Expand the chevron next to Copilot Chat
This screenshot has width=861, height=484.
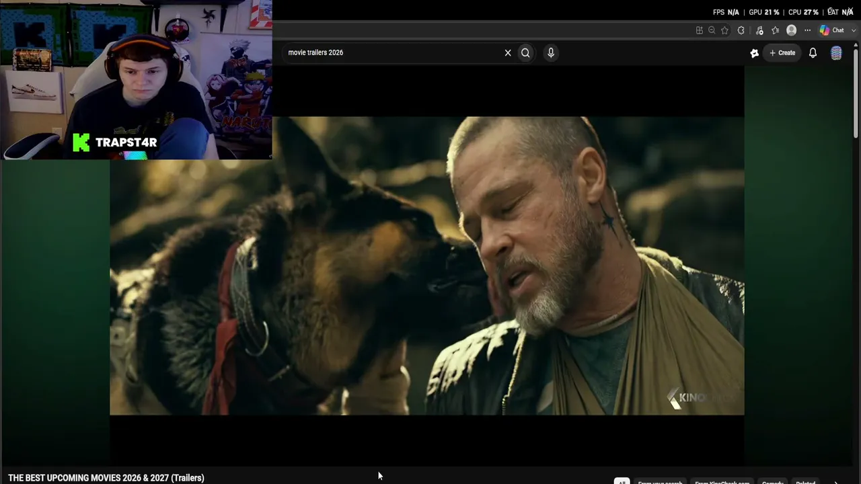854,30
